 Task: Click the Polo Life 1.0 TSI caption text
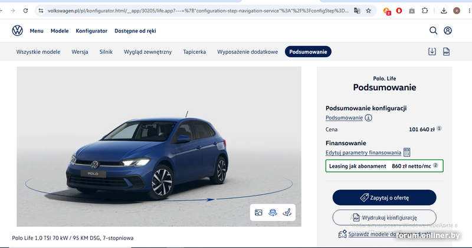(73, 238)
